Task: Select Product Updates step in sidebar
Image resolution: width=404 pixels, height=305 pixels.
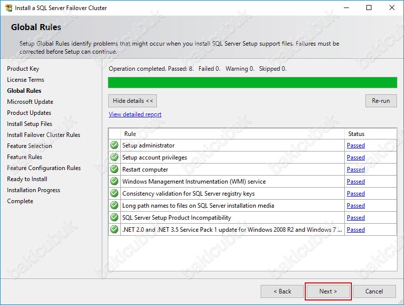Action: 29,113
